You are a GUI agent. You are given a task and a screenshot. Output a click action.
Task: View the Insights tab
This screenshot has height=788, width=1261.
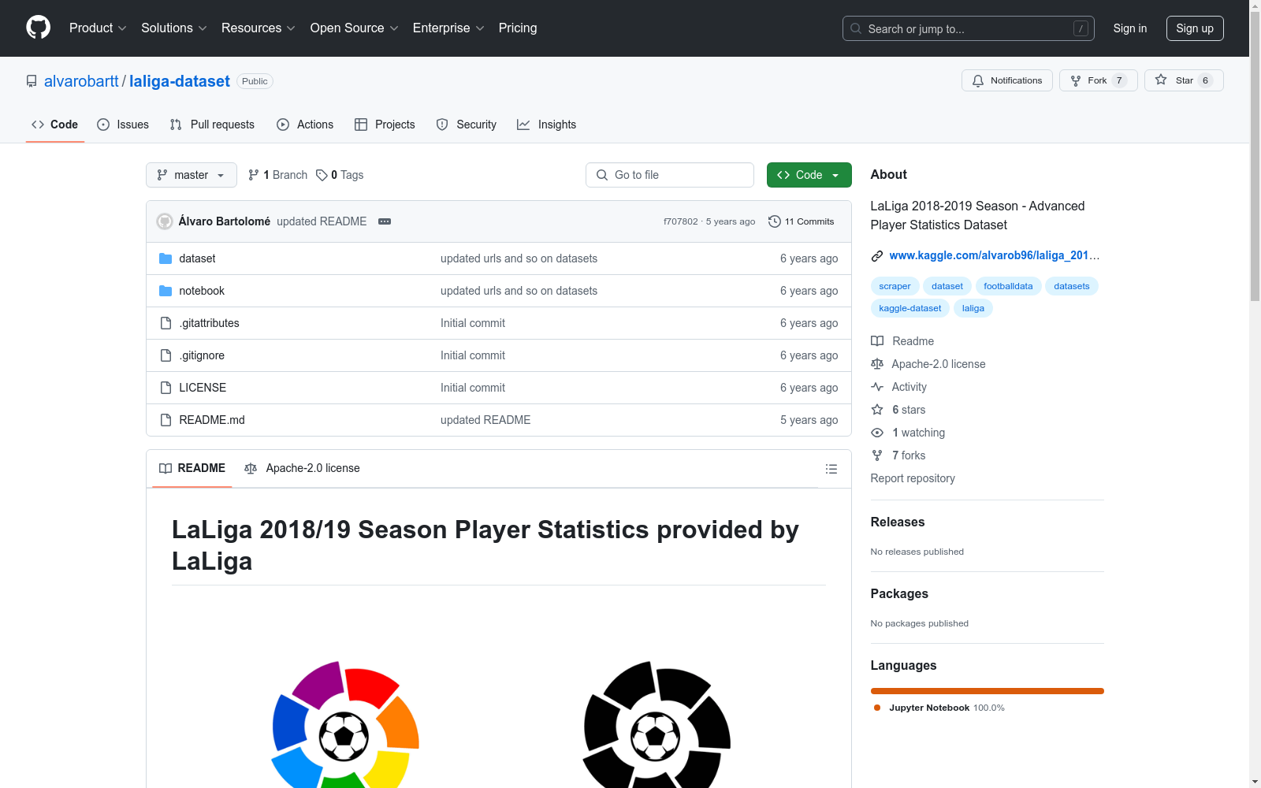(547, 125)
